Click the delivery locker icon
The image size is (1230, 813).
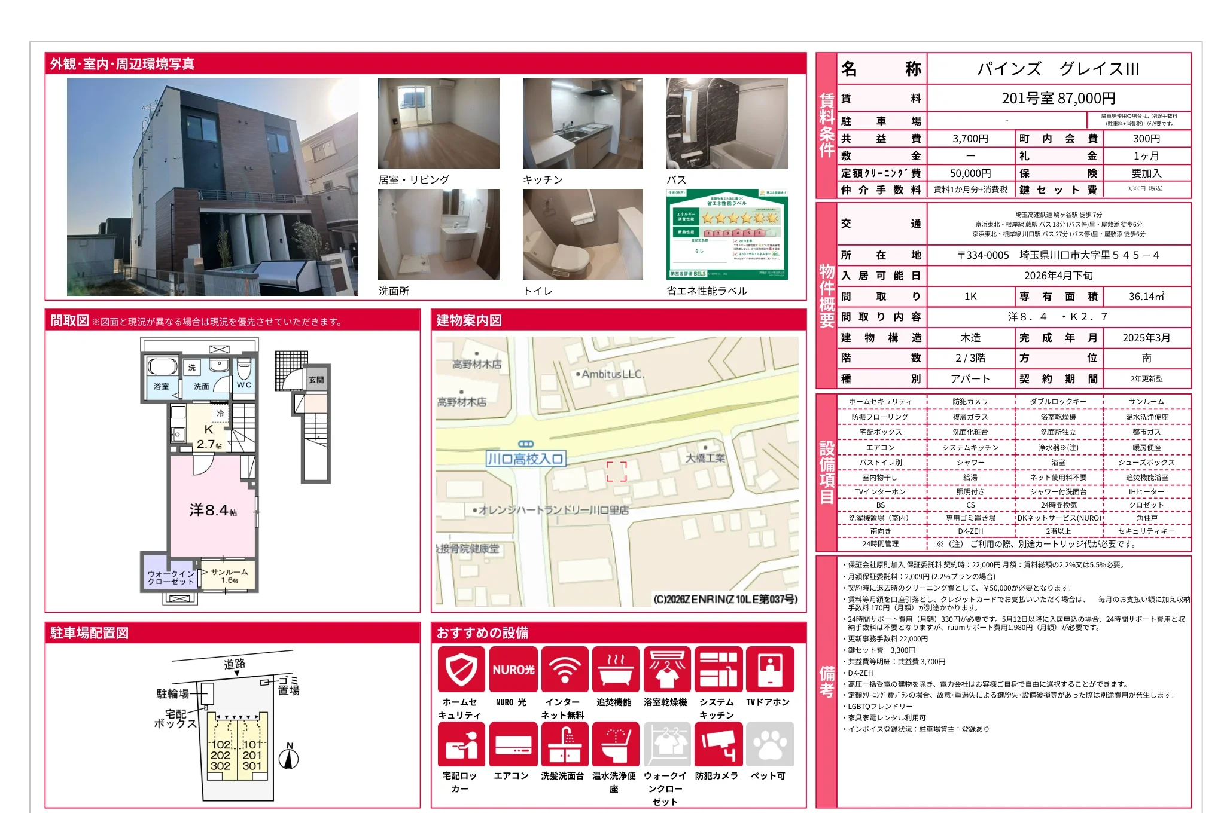click(x=461, y=744)
